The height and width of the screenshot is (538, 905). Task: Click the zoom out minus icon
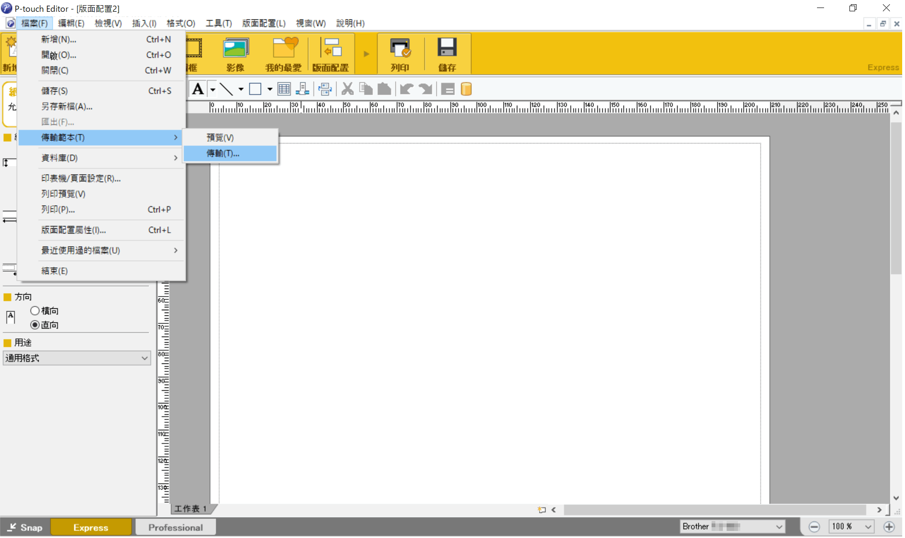click(815, 528)
